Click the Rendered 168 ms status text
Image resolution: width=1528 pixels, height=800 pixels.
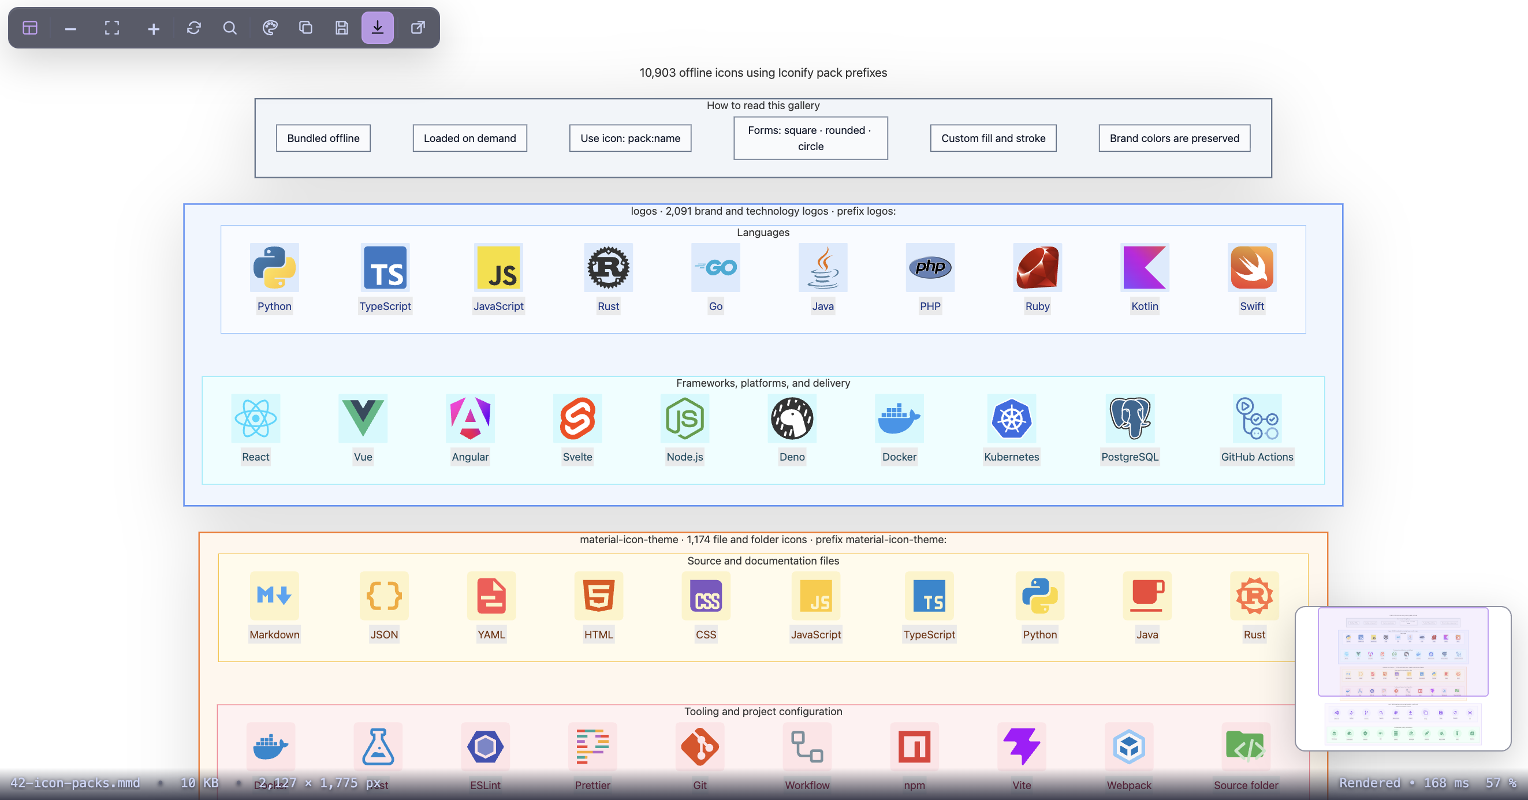1404,783
